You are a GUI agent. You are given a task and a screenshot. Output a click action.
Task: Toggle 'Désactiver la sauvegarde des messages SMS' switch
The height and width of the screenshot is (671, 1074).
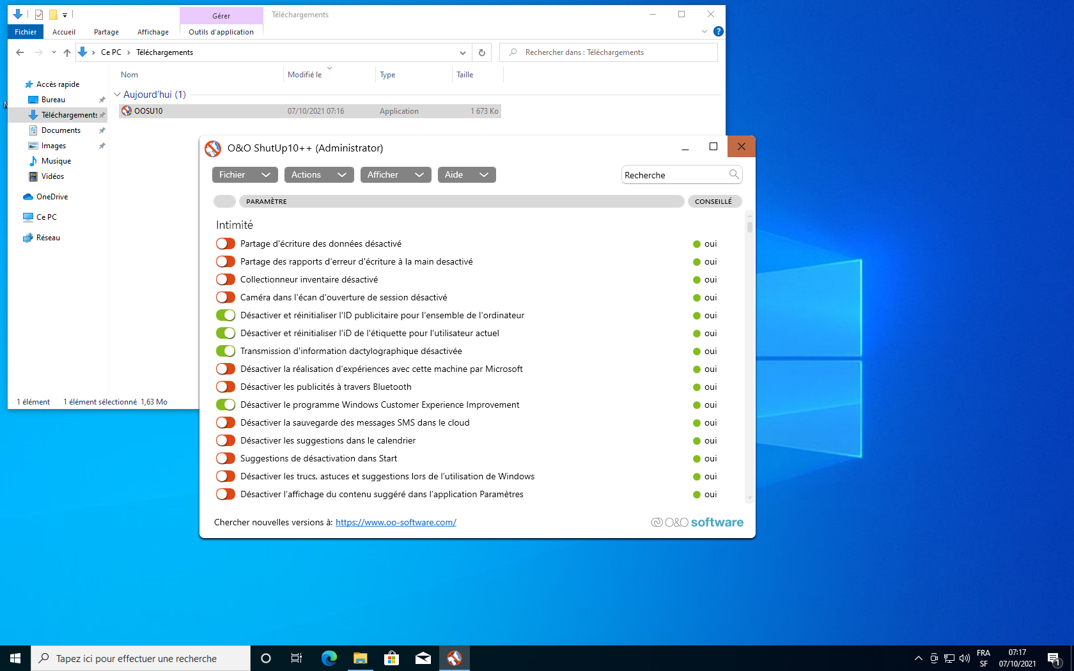(226, 422)
